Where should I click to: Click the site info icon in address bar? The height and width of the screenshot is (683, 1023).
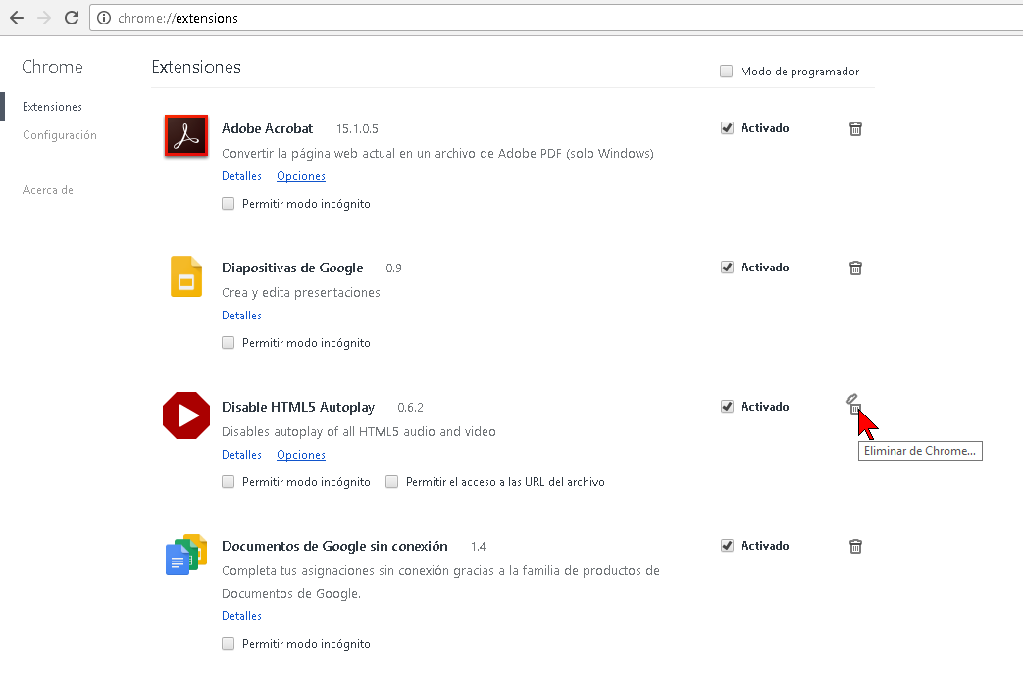(x=104, y=18)
